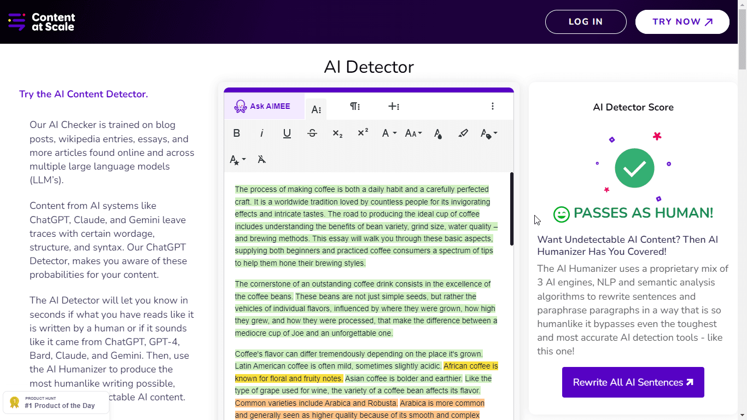Image resolution: width=747 pixels, height=420 pixels.
Task: Toggle underline formatting button
Action: point(287,133)
